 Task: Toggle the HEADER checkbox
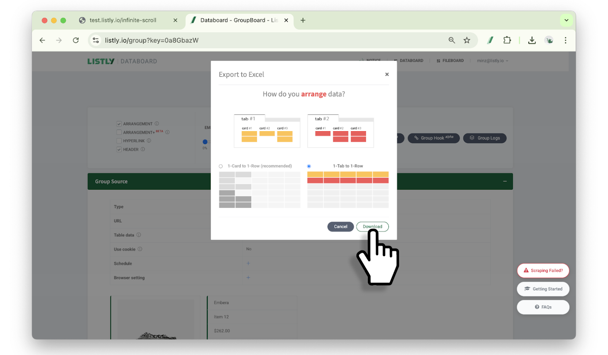point(119,150)
